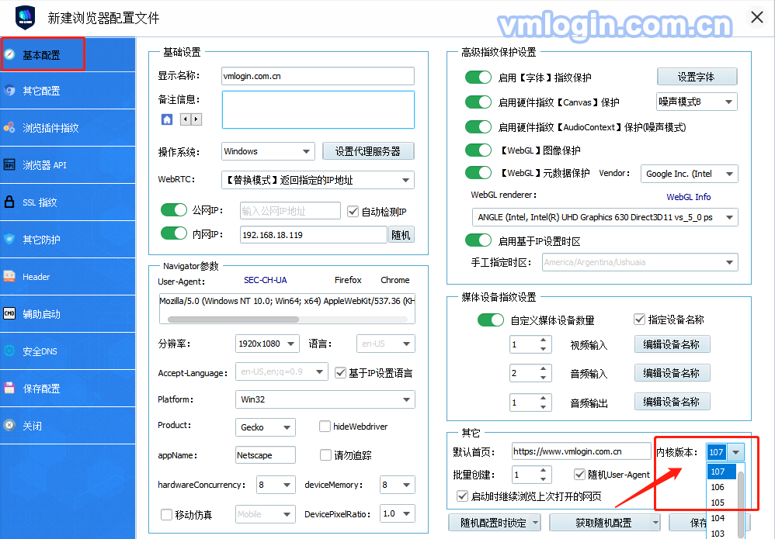The image size is (775, 539).
Task: Open the WebGL renderer ANGLE dropdown
Action: pos(605,217)
